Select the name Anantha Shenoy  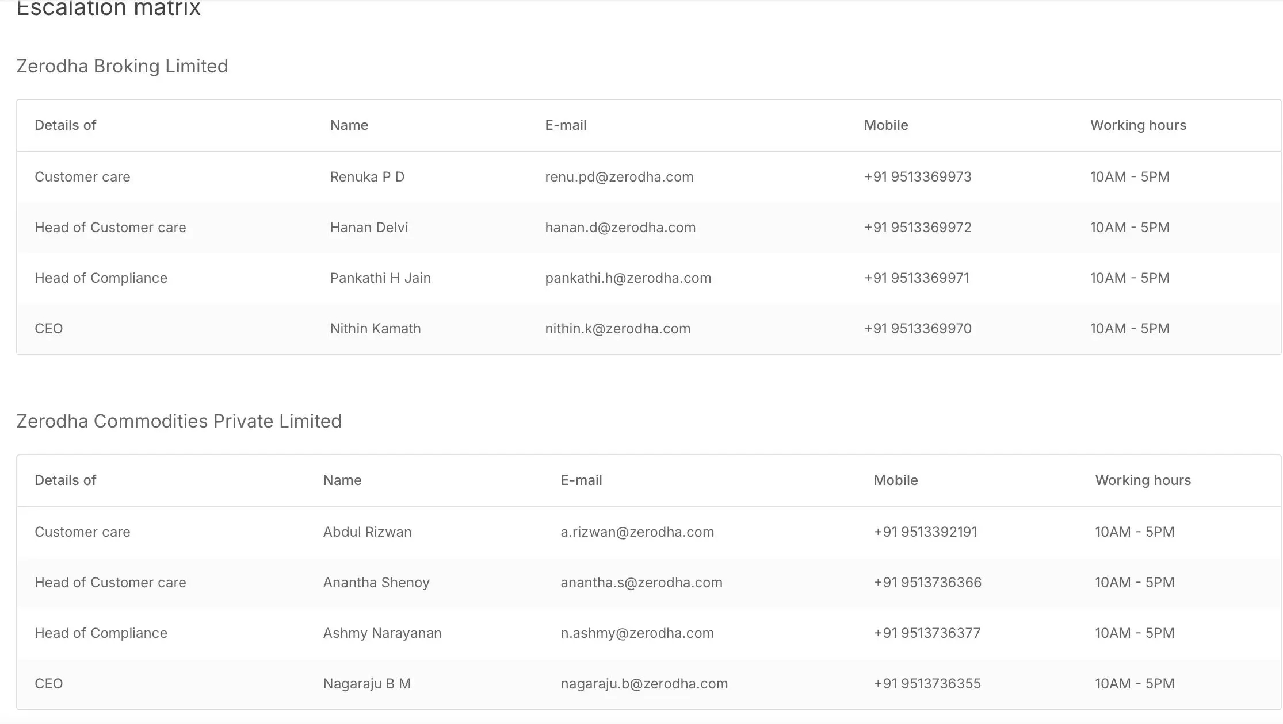[x=376, y=583]
